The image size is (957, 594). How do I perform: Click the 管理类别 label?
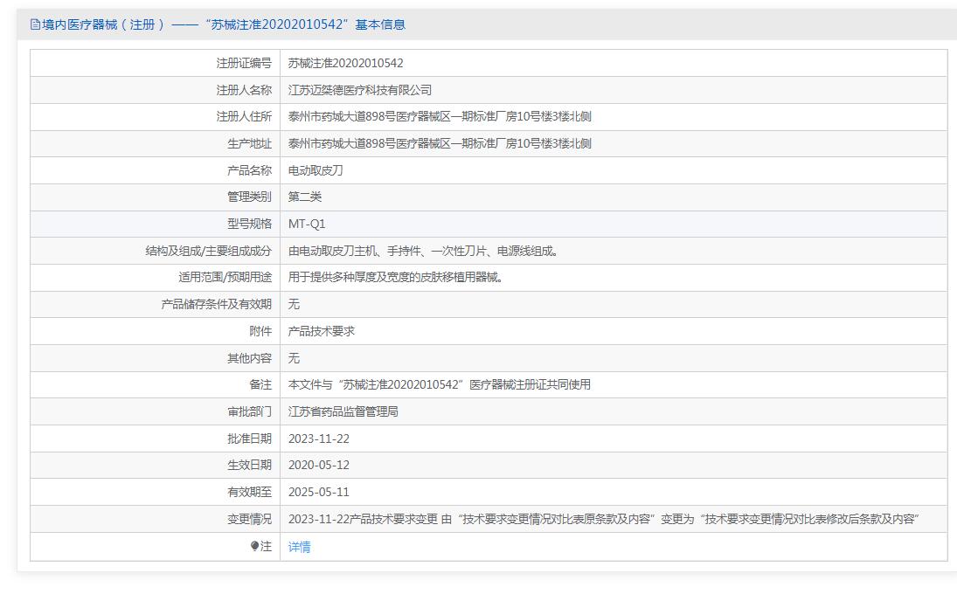(x=250, y=197)
